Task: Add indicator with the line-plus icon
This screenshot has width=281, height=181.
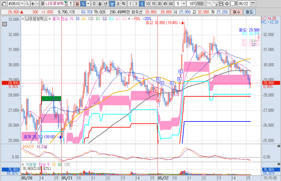Action: (215, 4)
